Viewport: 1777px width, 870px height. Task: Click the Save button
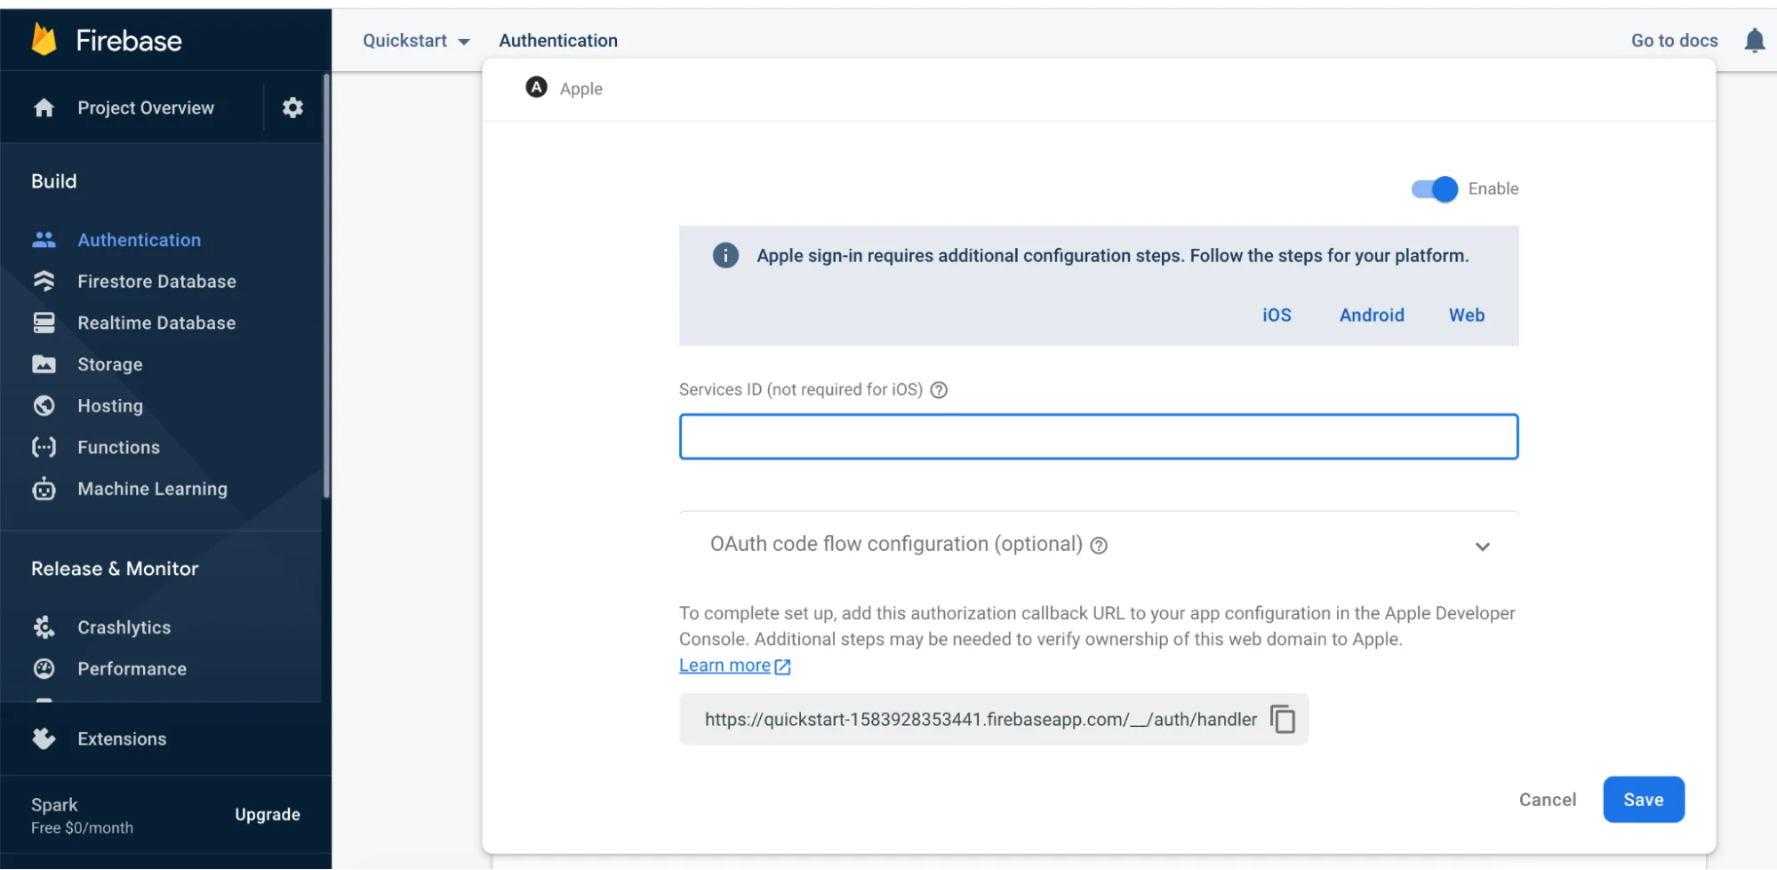coord(1644,800)
